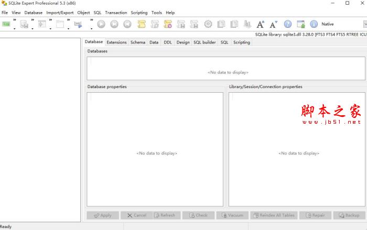
Task: Switch to the DDL tab
Action: click(x=168, y=42)
